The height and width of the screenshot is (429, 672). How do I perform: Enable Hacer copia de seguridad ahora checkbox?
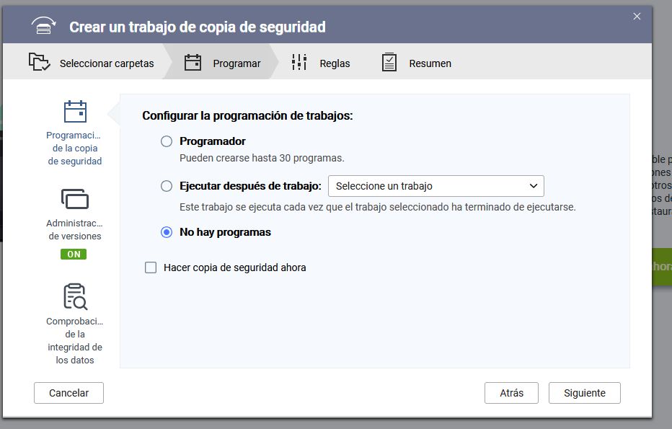pos(151,267)
